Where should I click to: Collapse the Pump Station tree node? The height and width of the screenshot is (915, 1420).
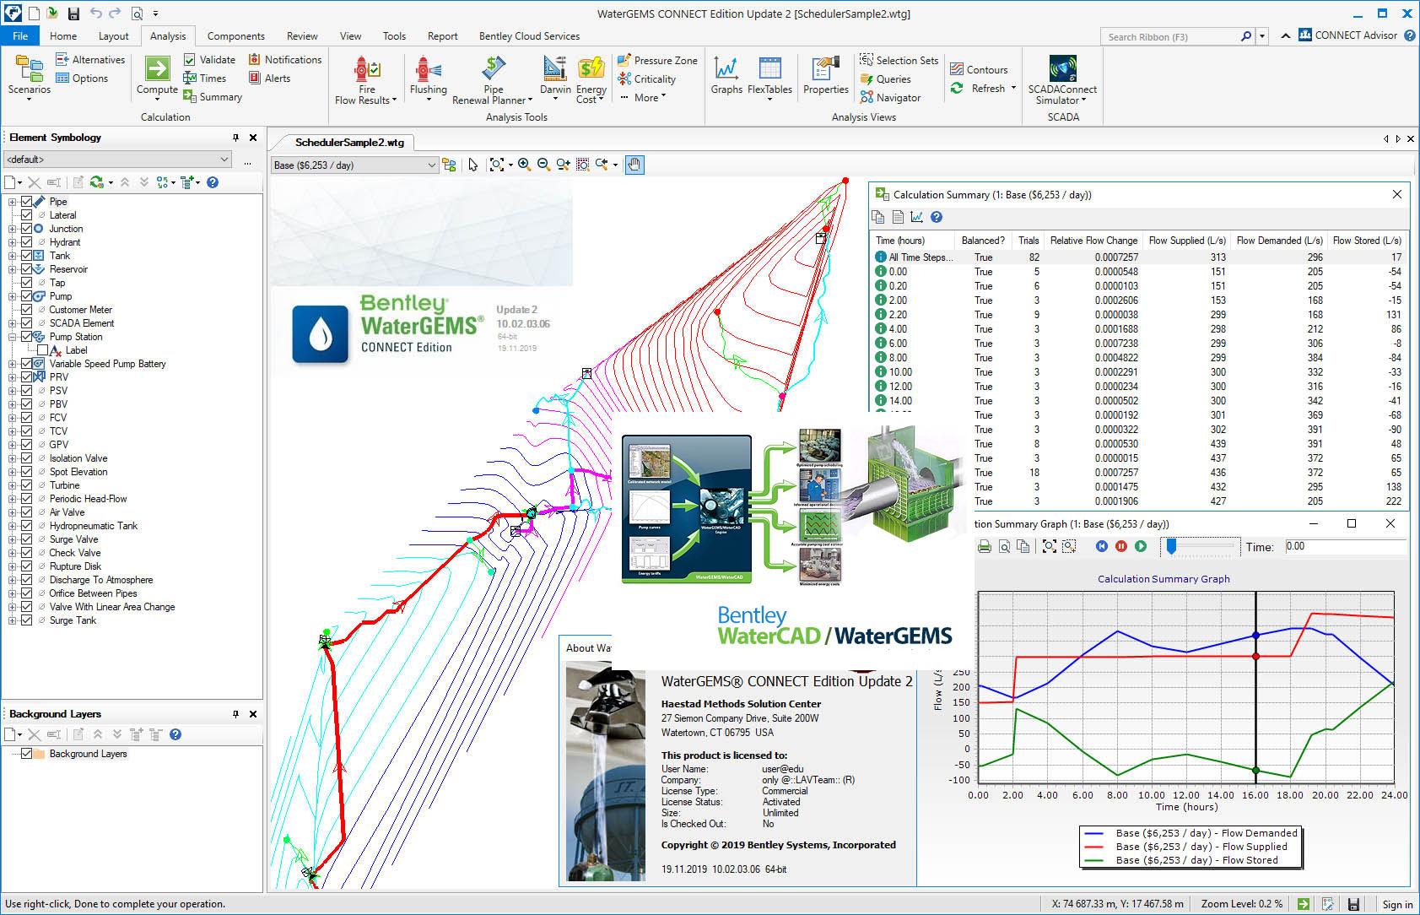13,337
